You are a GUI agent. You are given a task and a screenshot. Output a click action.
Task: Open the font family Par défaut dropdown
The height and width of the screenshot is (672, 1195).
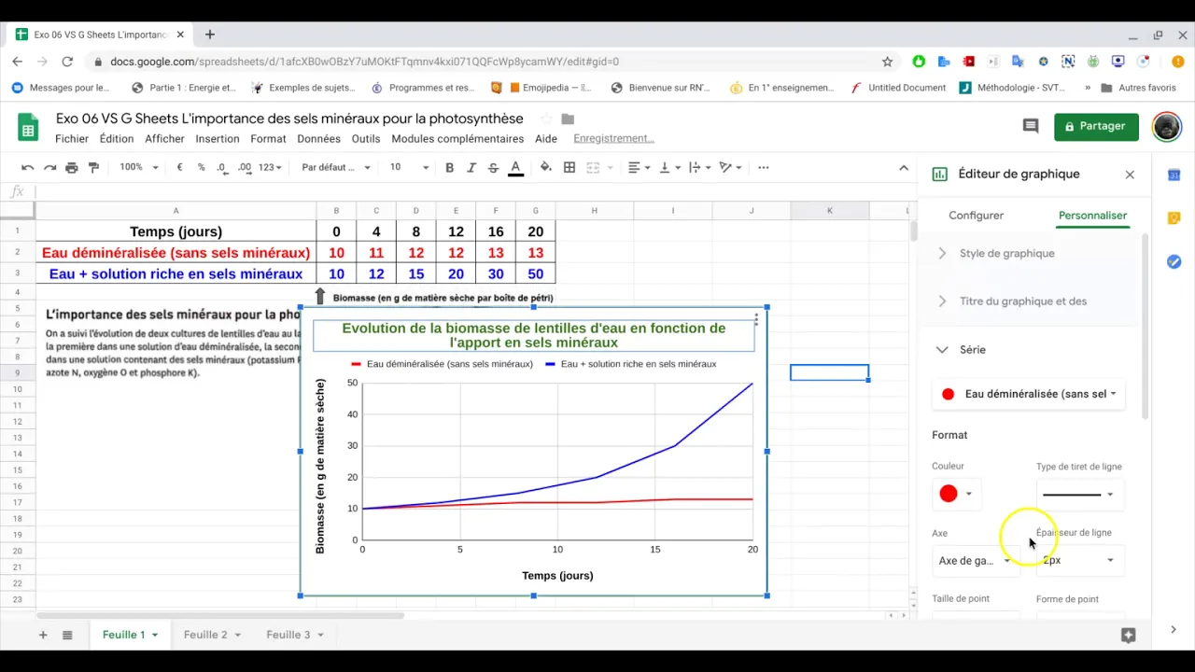[x=336, y=167]
